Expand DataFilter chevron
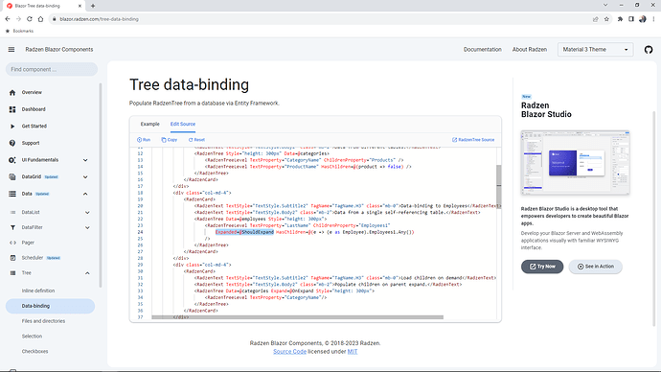 (87, 227)
